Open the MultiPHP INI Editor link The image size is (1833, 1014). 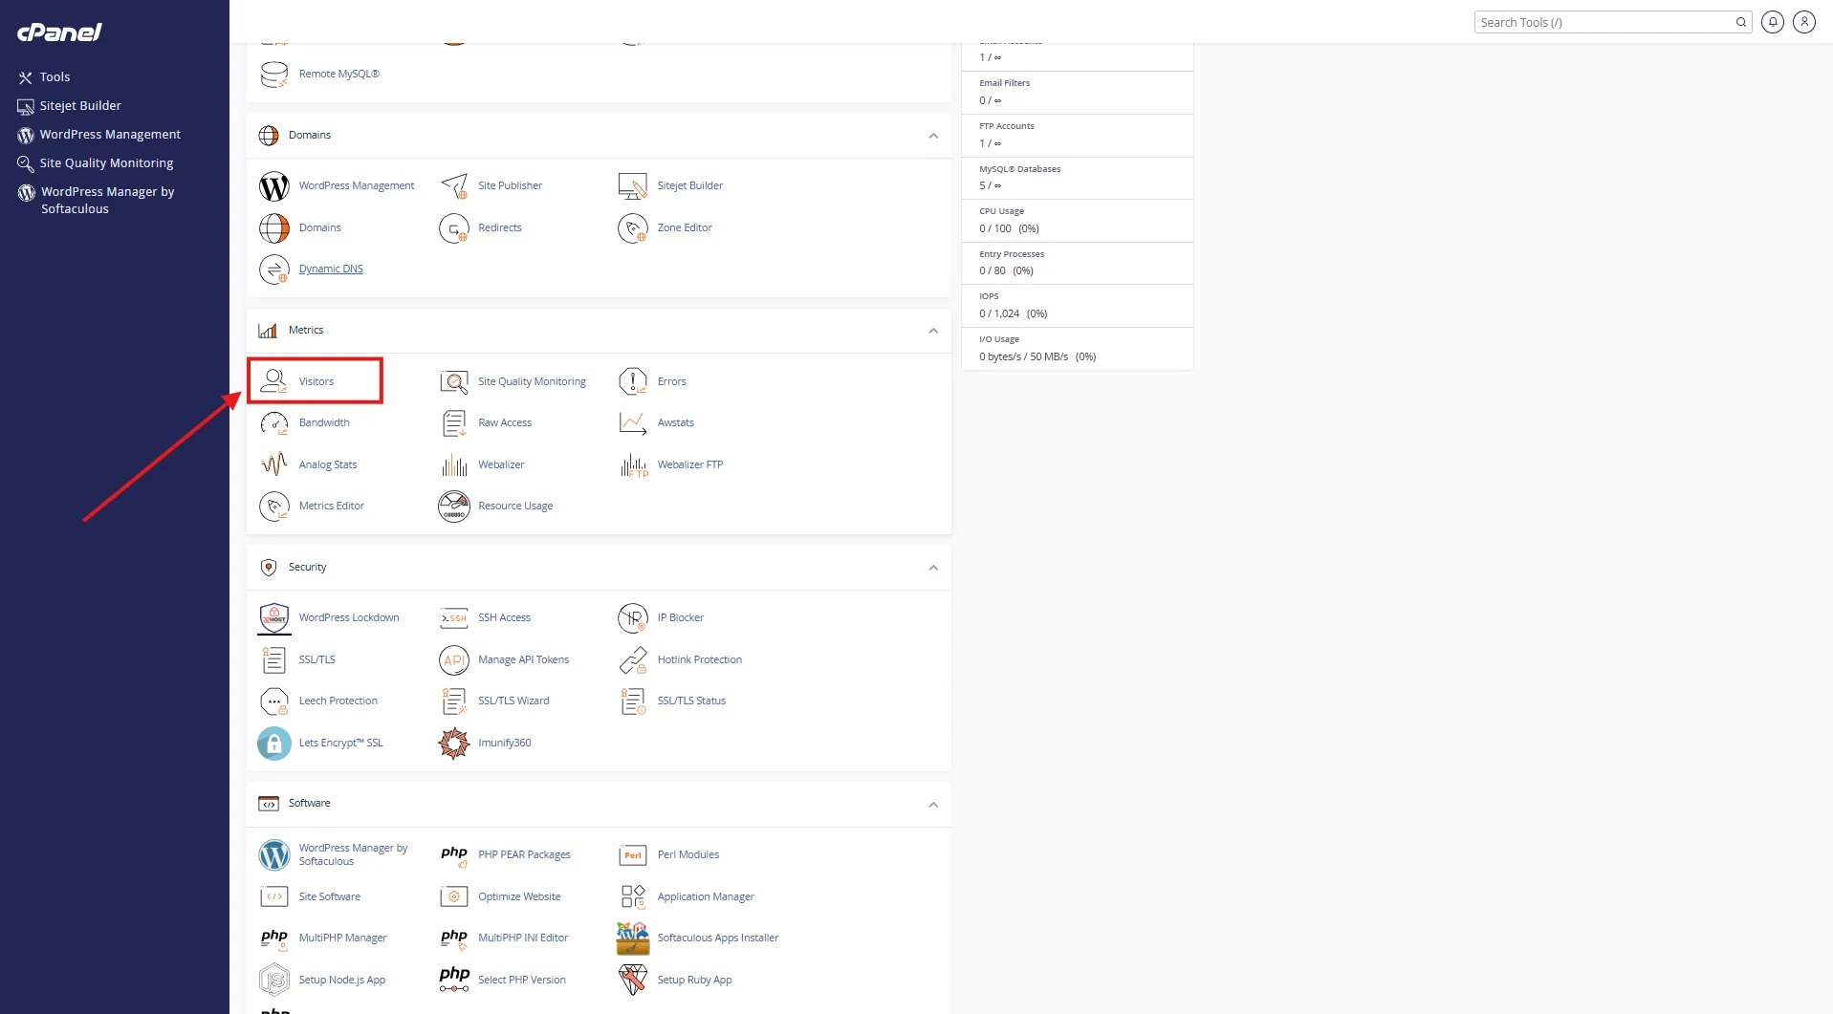[x=523, y=938]
